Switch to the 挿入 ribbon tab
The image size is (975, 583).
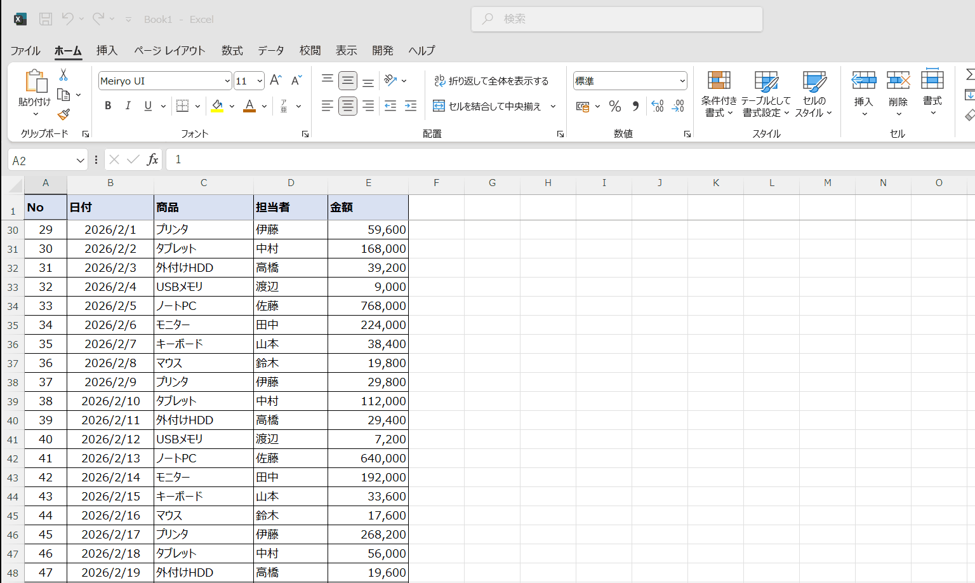(107, 51)
